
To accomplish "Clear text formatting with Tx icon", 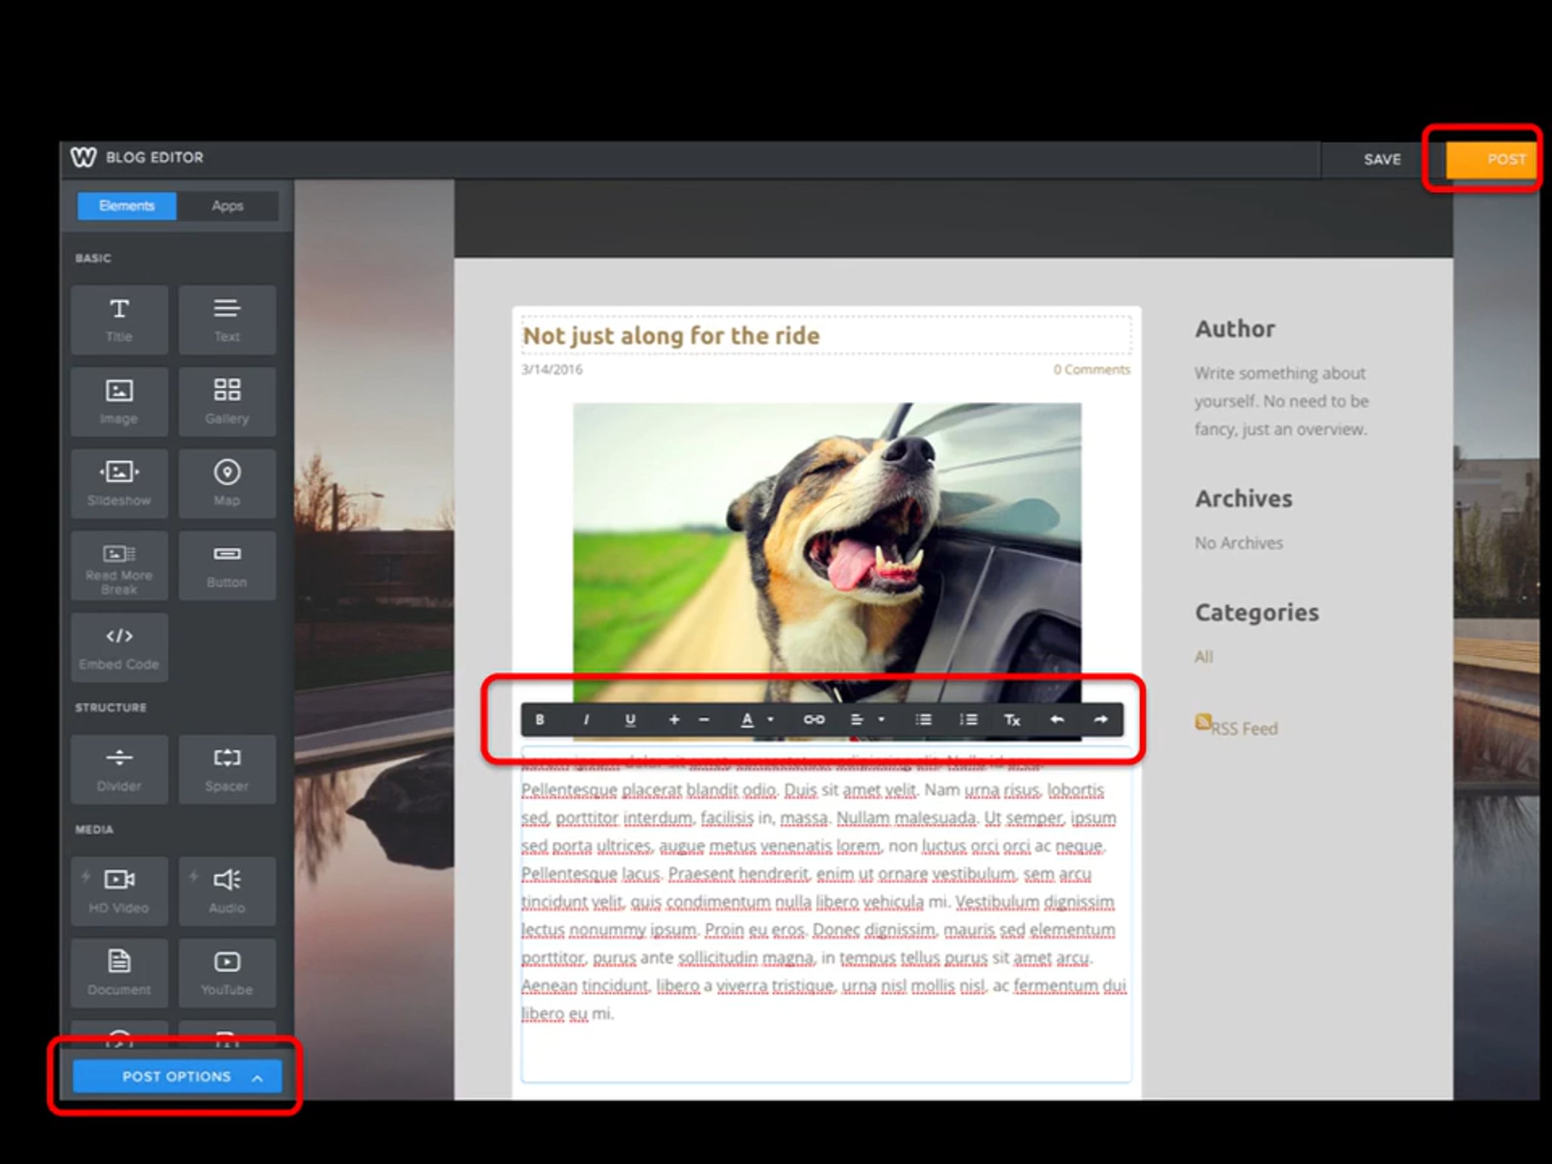I will [1012, 719].
